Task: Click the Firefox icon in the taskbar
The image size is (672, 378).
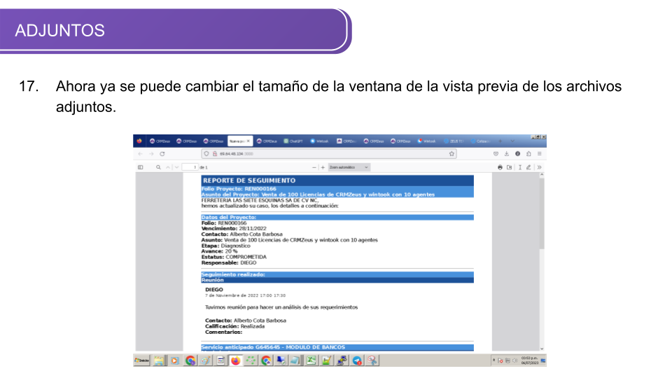Action: (236, 361)
